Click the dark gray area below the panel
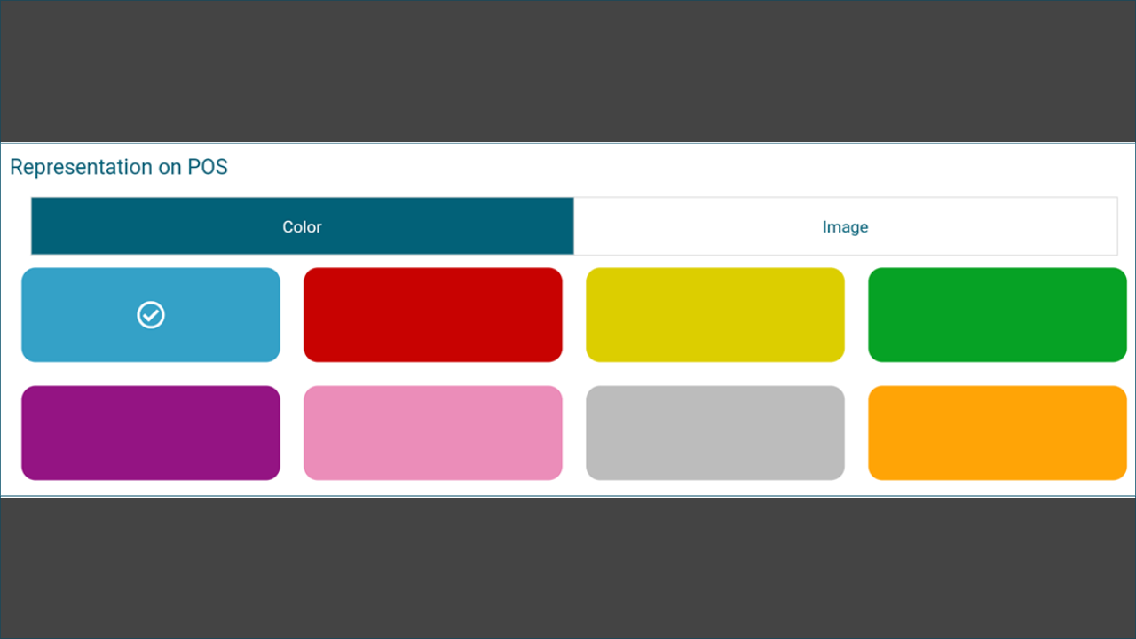Screen dimensions: 1136x639 [568, 568]
